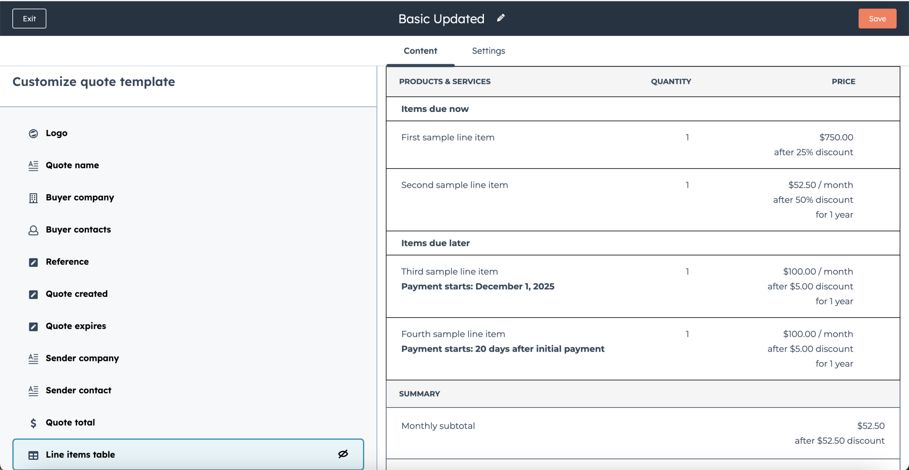Click the Reference edit icon
The image size is (909, 470).
[33, 262]
